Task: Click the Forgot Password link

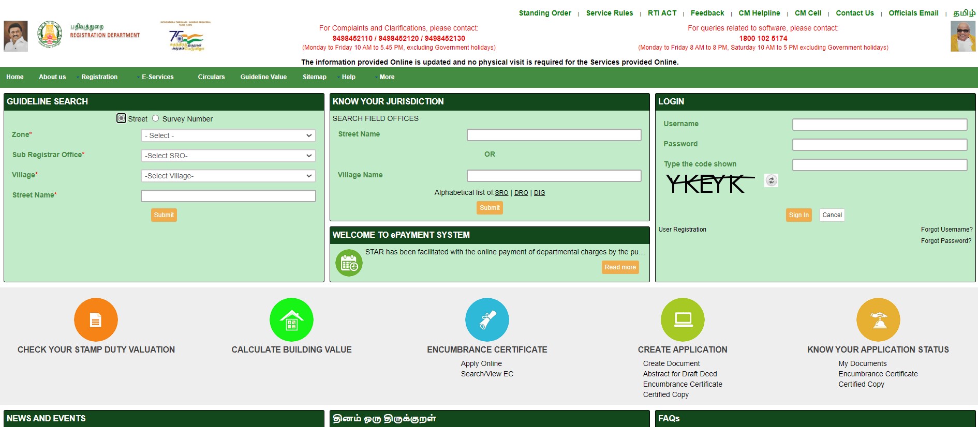Action: (x=946, y=241)
